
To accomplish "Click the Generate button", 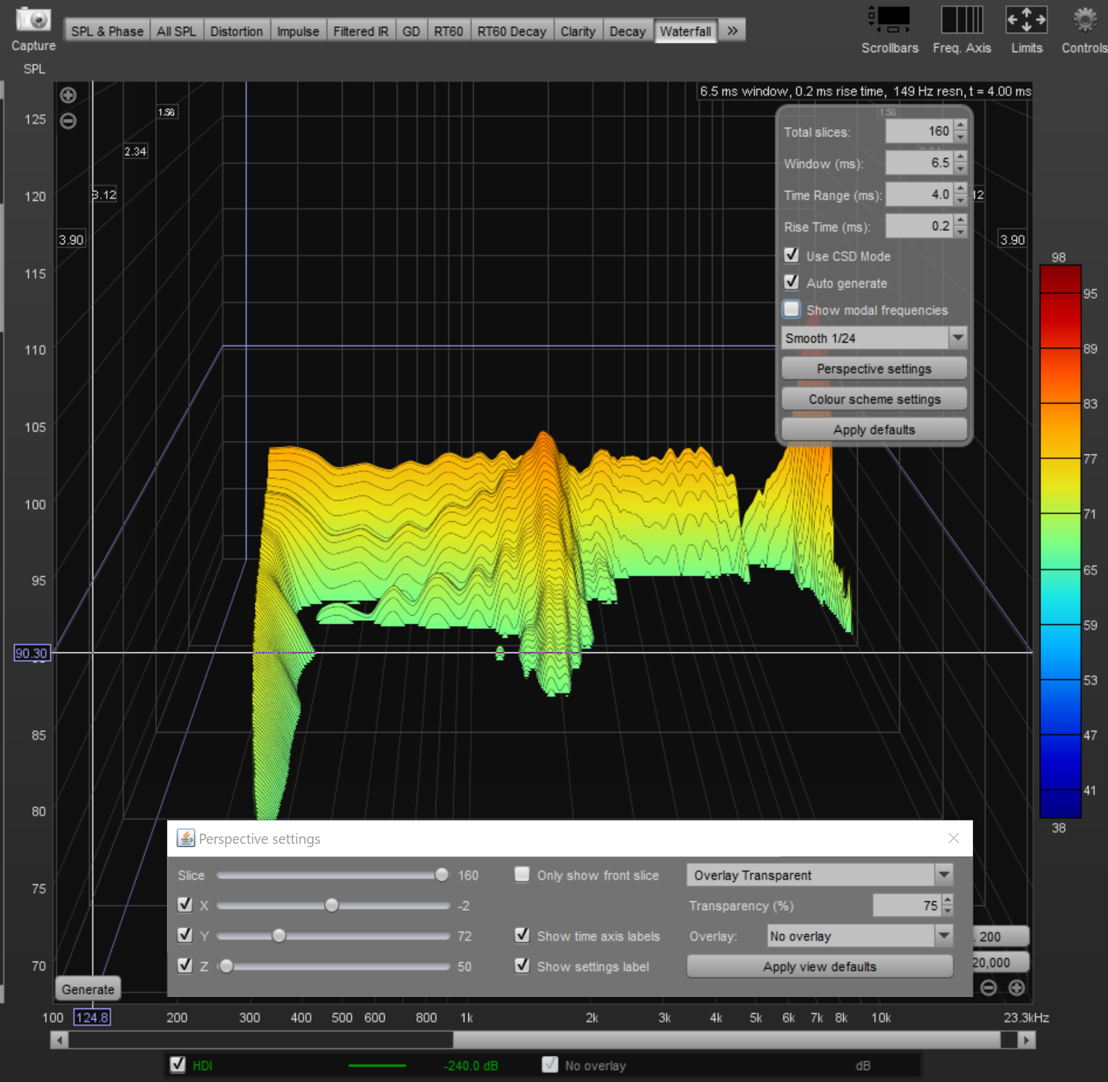I will (x=88, y=989).
